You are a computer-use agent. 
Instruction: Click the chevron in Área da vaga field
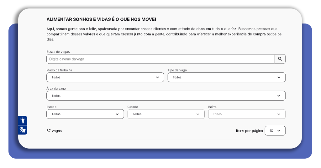[279, 96]
